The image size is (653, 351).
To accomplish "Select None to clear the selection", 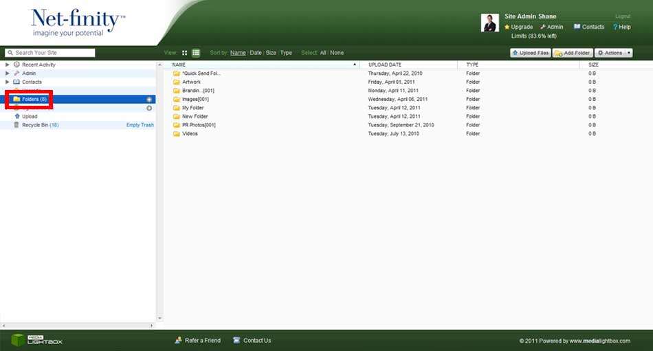I will pos(337,53).
